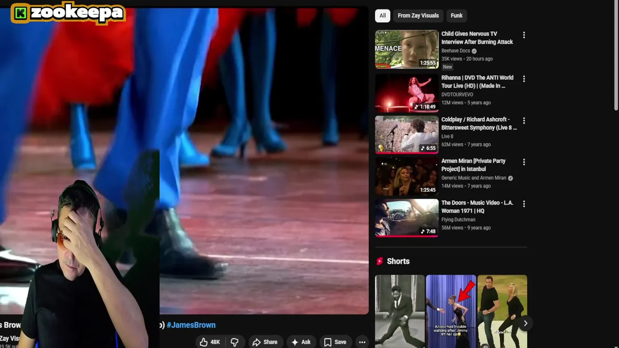Visit Beehave Docs channel
This screenshot has height=348, width=619.
[456, 51]
